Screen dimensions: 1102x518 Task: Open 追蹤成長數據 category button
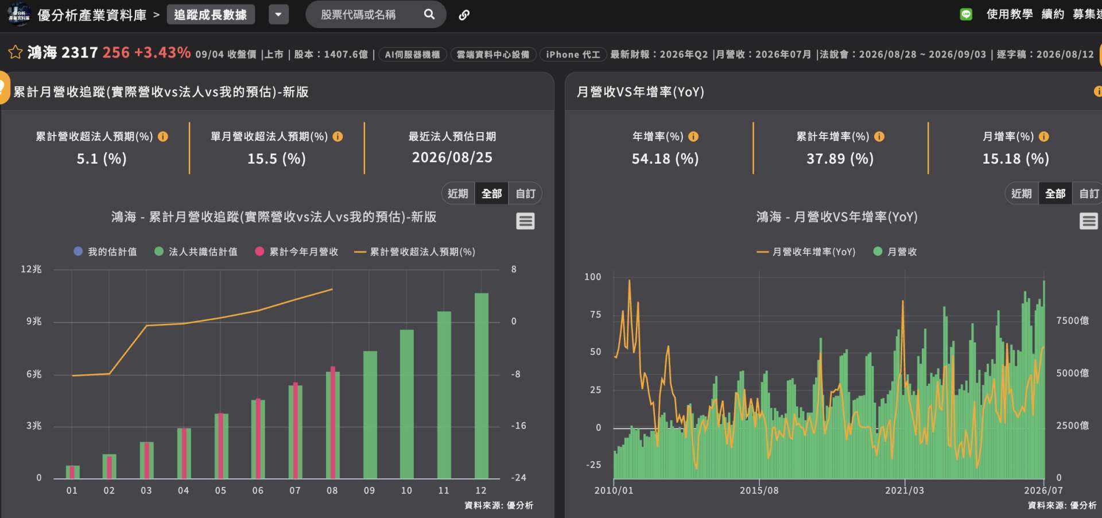[211, 14]
